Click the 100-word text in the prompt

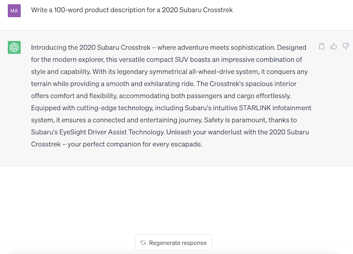pos(68,10)
